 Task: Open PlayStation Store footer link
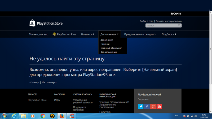point(37,100)
